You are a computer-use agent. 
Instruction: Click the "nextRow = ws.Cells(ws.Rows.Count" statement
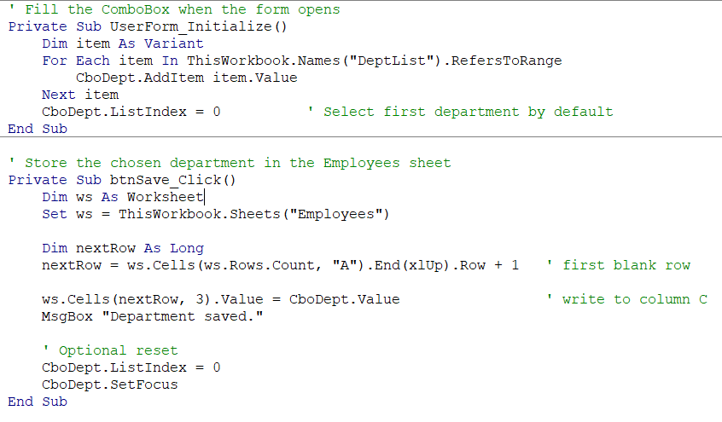[281, 265]
